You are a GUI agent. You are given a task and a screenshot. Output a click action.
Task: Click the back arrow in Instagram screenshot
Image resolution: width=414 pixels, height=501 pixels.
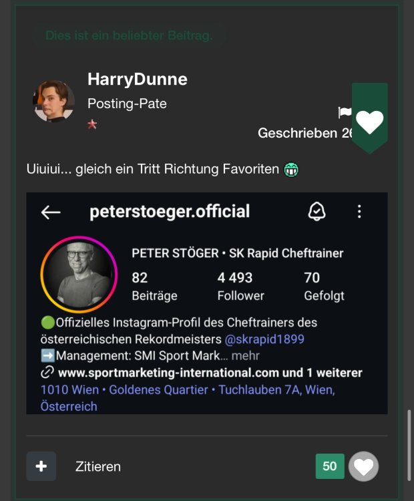(x=51, y=212)
